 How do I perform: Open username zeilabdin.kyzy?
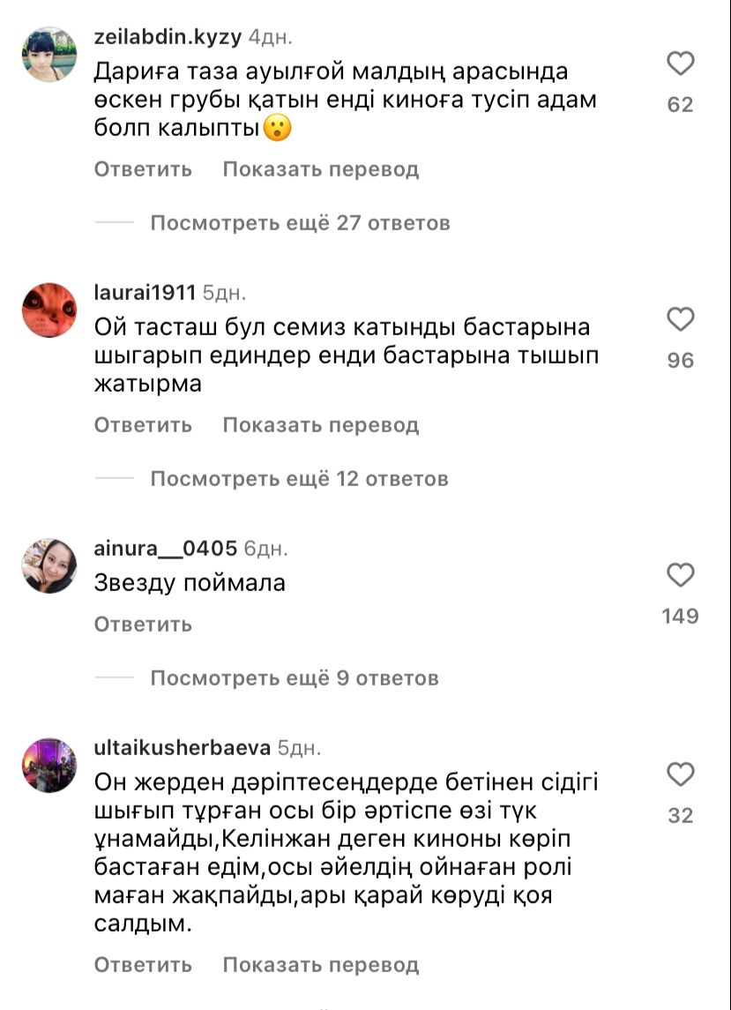[168, 37]
